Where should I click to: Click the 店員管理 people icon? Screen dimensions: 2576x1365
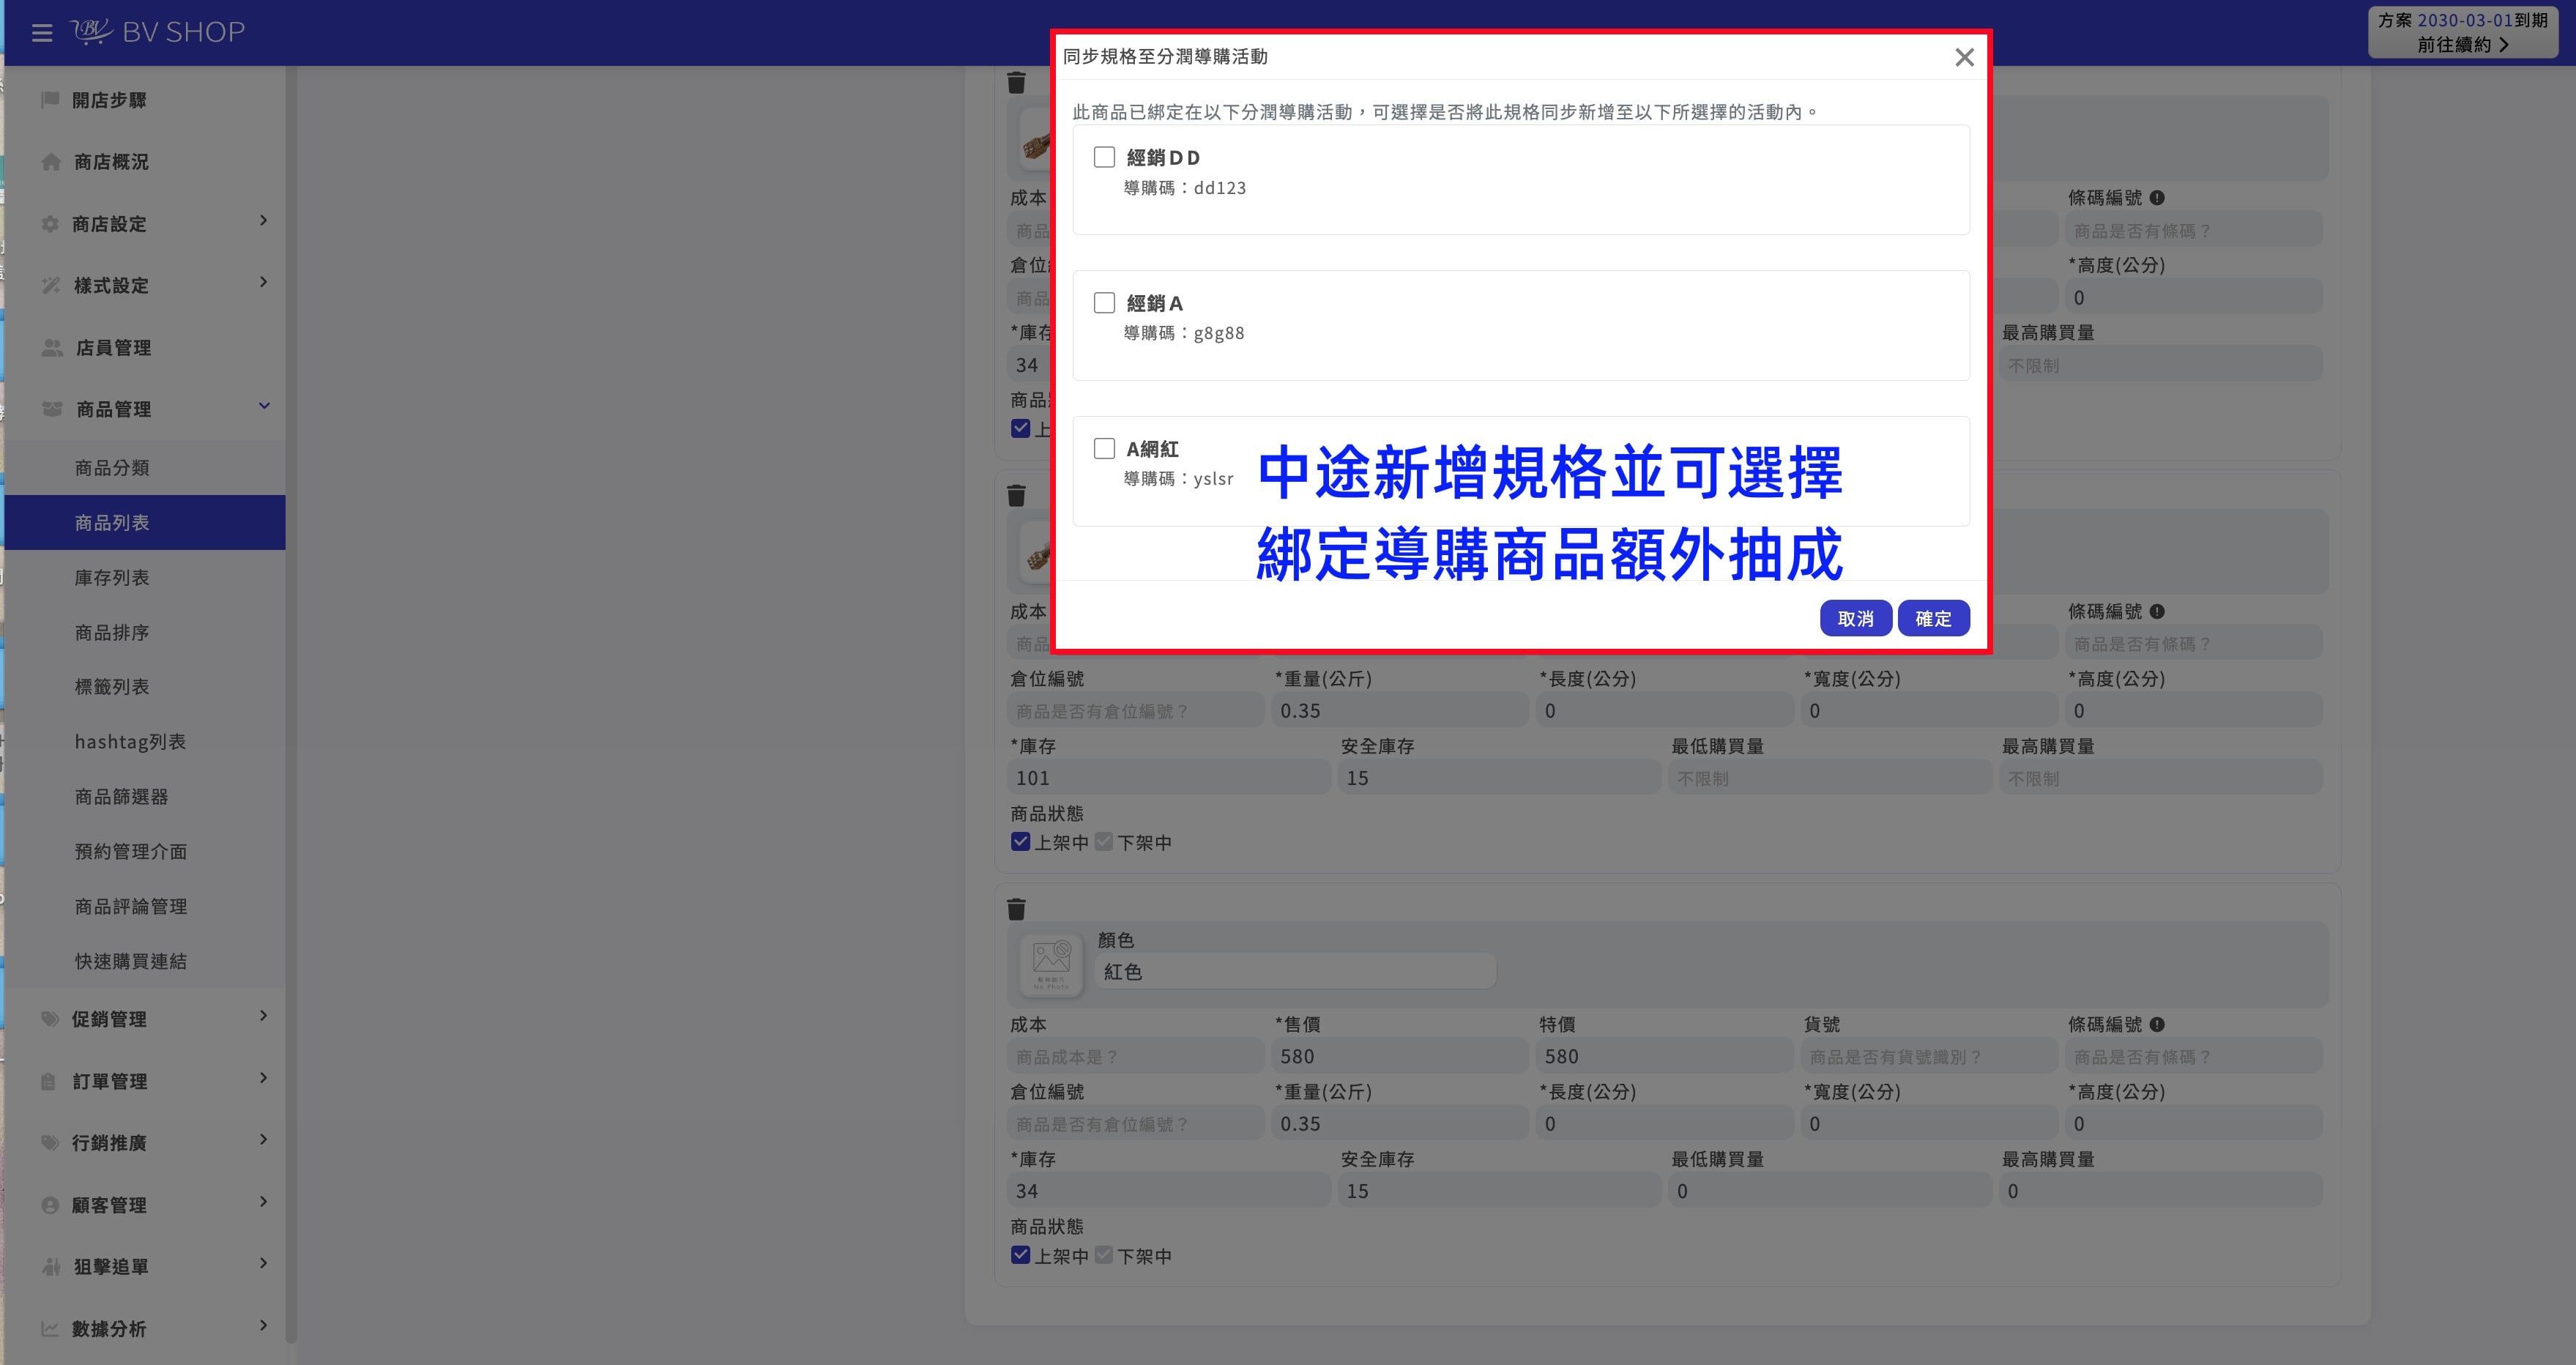coord(52,348)
